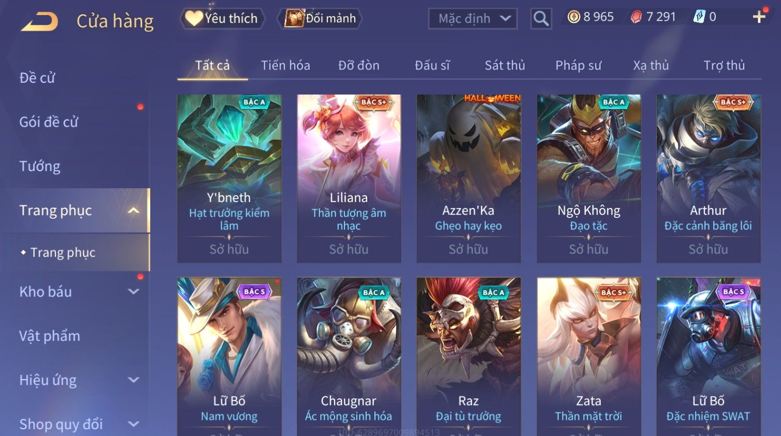Select the Ngộ Không Đạo tặc skin card
781x436 pixels.
(x=589, y=178)
